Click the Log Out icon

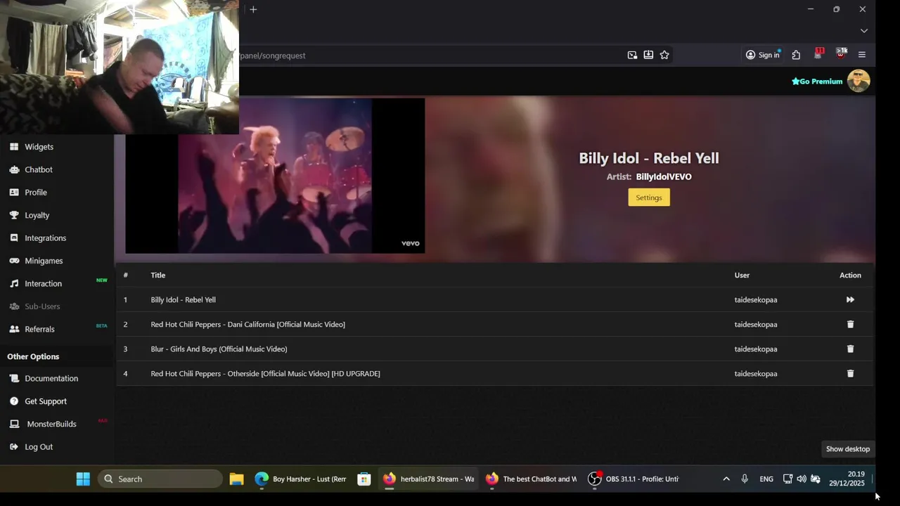(x=14, y=447)
